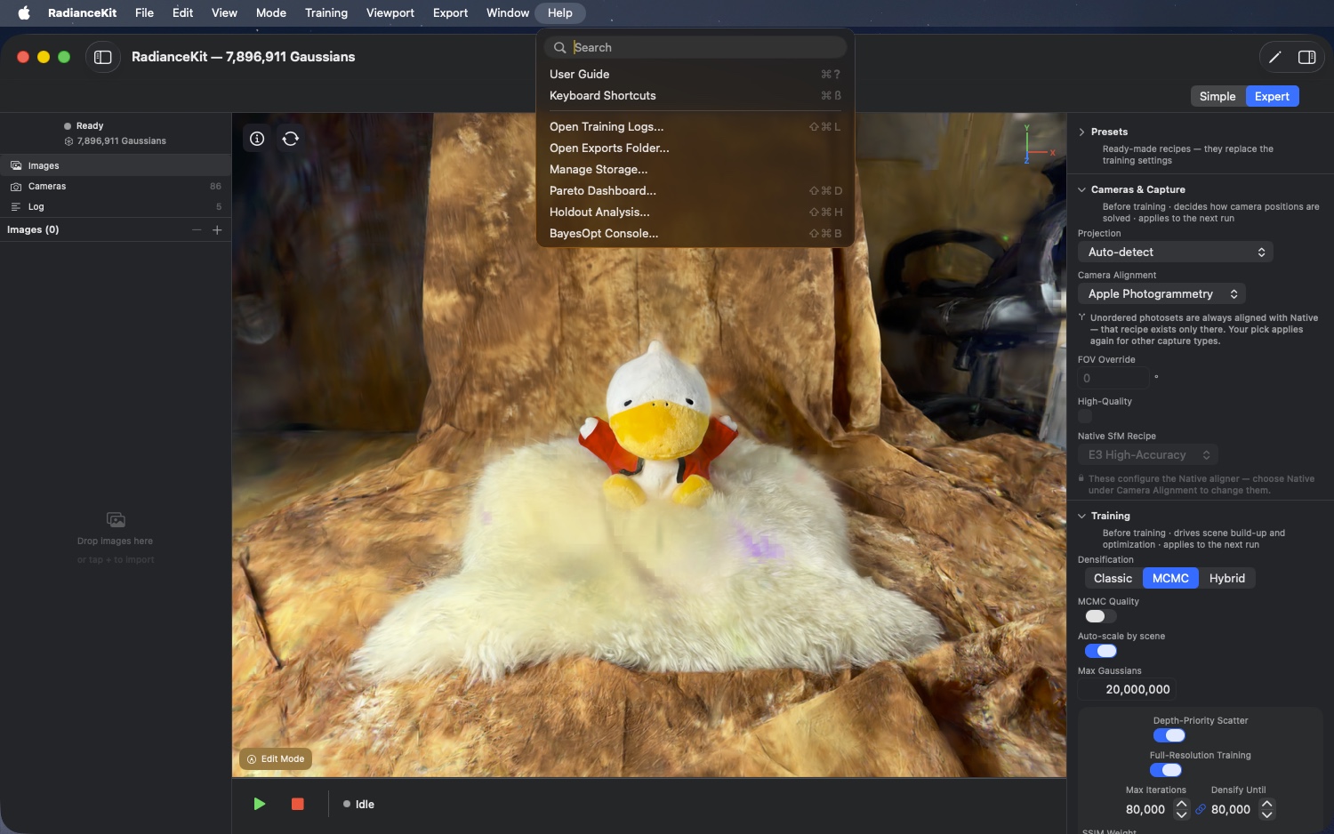This screenshot has width=1334, height=834.
Task: Open the Viewport menu
Action: pyautogui.click(x=390, y=12)
